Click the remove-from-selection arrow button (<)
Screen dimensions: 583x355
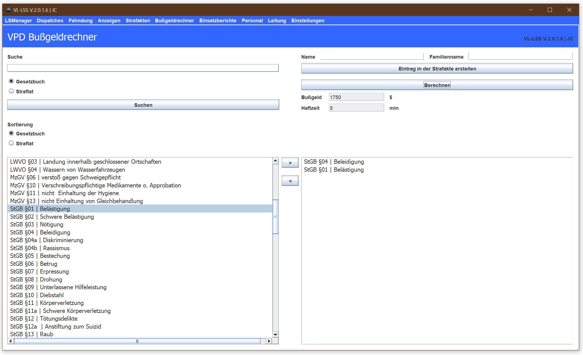(x=290, y=181)
